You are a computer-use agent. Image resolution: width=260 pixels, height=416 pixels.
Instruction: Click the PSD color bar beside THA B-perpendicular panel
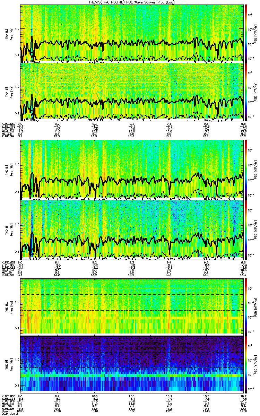click(x=246, y=33)
